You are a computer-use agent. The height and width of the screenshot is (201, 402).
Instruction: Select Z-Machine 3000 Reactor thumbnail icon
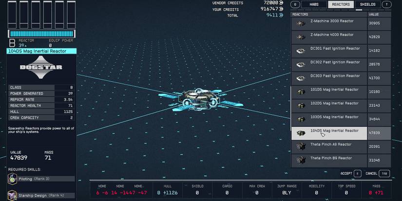click(301, 24)
